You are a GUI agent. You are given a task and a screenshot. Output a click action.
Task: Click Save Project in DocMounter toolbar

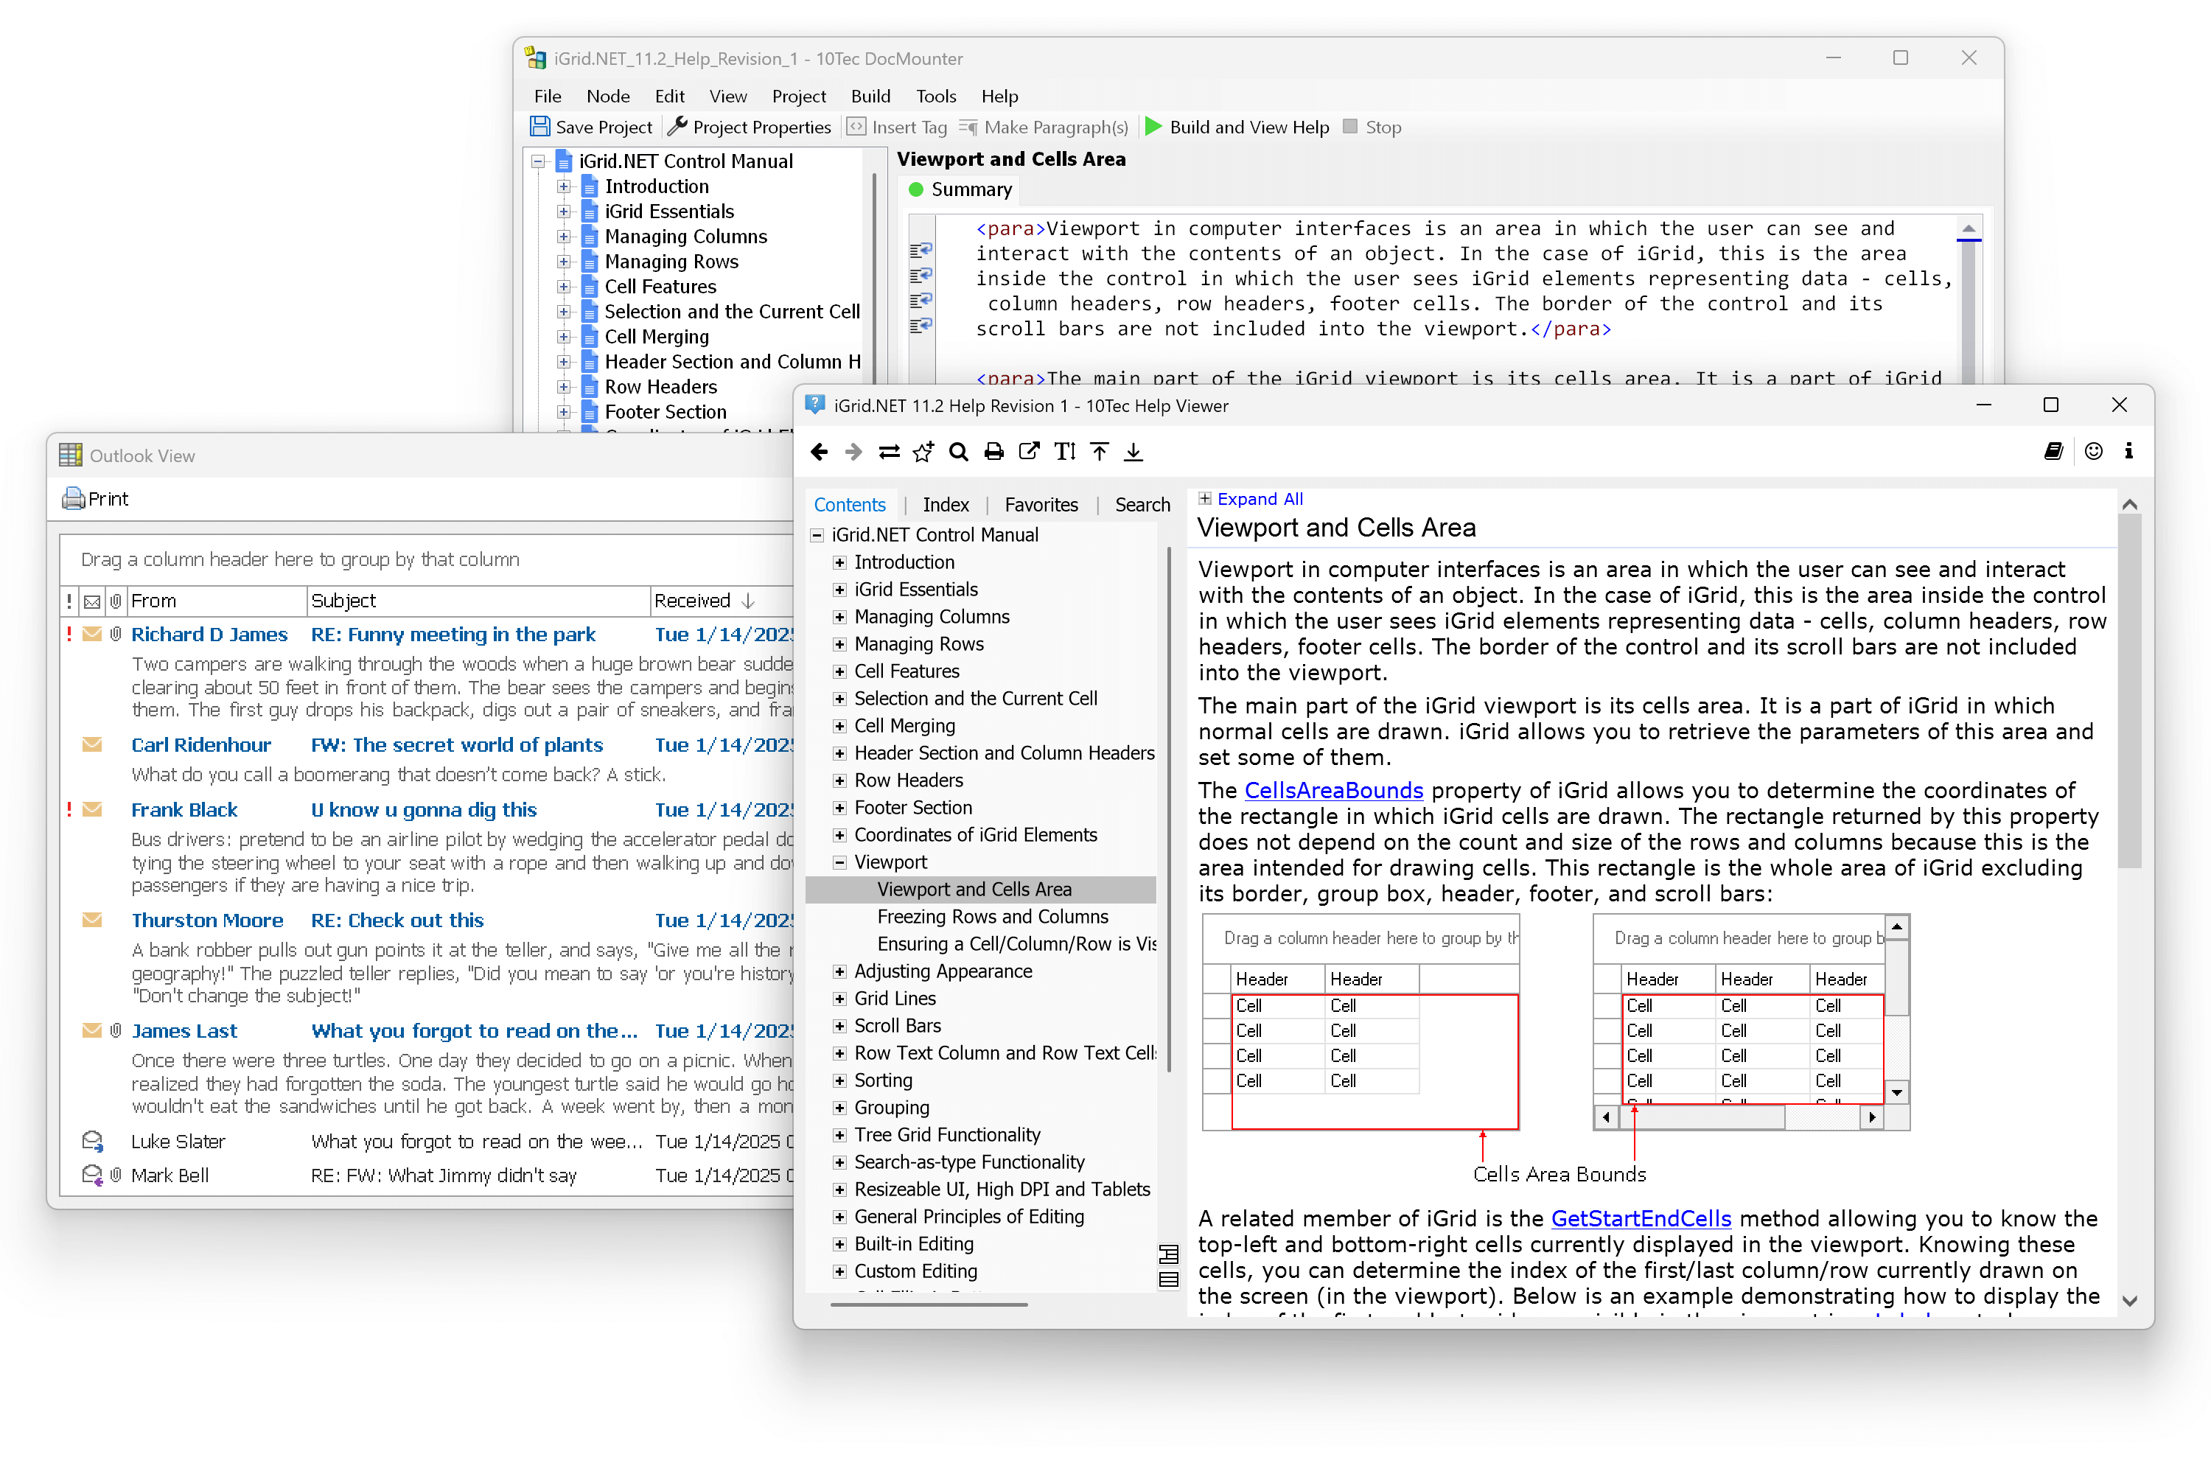pos(590,127)
